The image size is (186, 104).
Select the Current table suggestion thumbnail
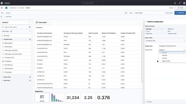point(42,98)
